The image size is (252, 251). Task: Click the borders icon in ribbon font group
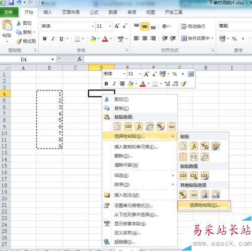click(77, 39)
